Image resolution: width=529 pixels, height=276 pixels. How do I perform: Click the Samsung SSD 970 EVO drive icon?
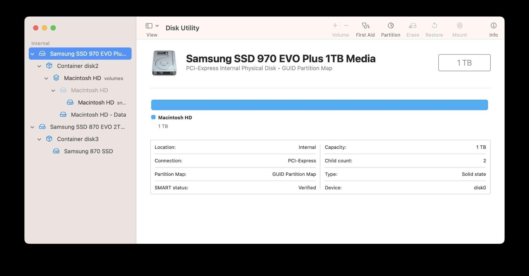click(x=42, y=53)
